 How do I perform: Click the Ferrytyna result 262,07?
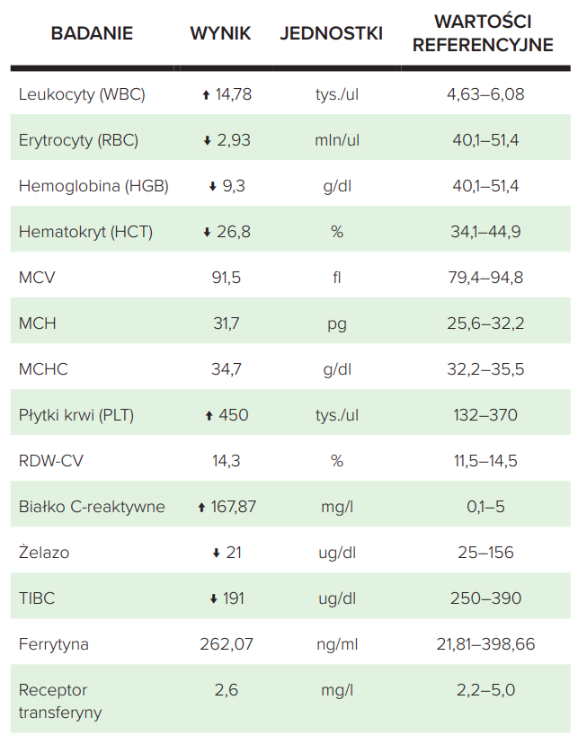click(x=226, y=644)
